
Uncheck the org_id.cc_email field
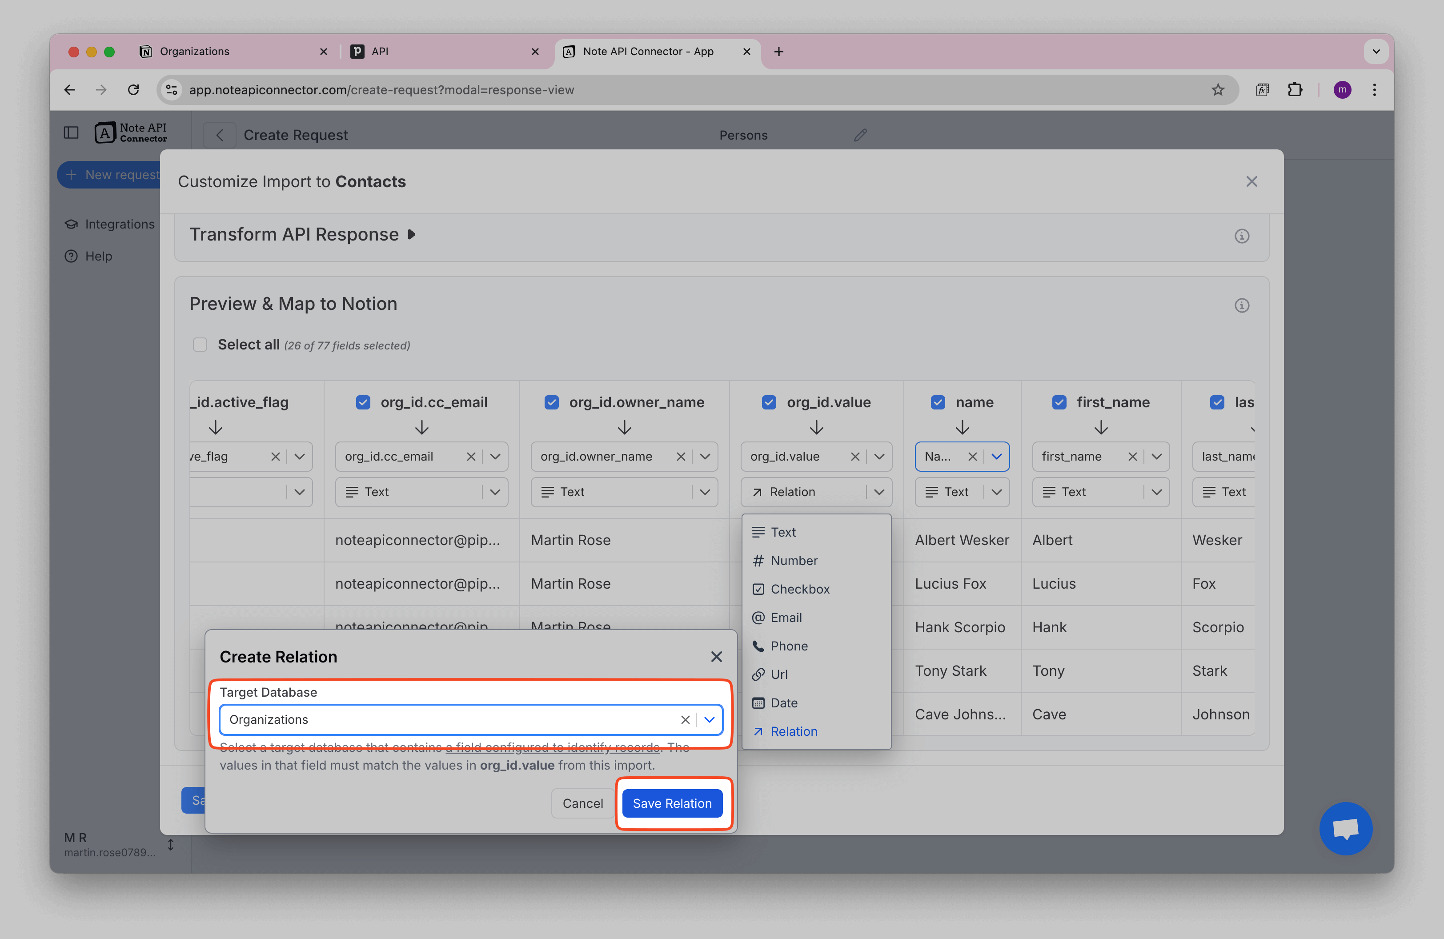[363, 402]
